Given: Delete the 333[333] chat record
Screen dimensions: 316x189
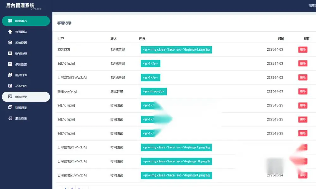Looking at the screenshot, I should click(303, 49).
